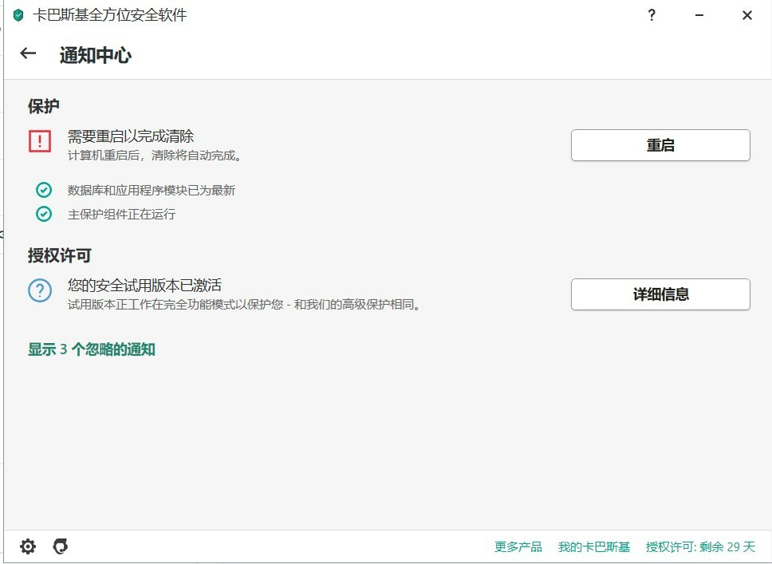Image resolution: width=772 pixels, height=564 pixels.
Task: Click the 授权许可 section heading
Action: pos(60,255)
